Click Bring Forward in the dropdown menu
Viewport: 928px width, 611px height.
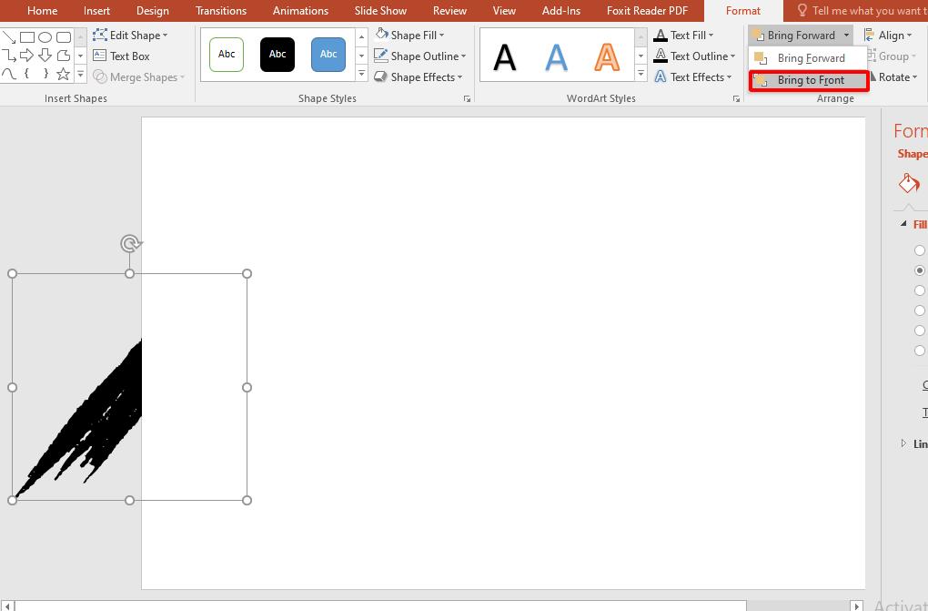click(x=808, y=57)
